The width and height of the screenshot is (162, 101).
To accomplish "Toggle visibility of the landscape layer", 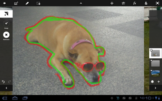I will 151,71.
